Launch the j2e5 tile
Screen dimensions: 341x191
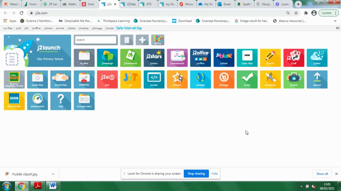point(107,79)
